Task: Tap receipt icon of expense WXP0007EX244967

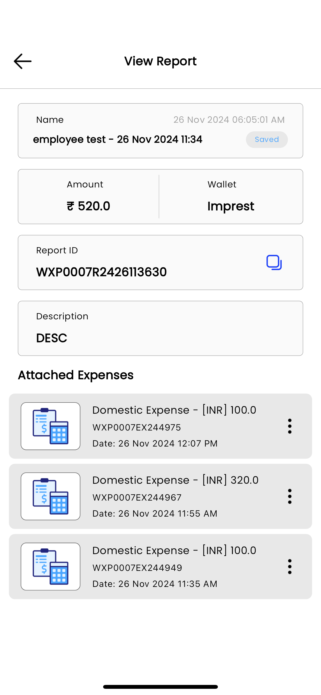Action: point(50,496)
